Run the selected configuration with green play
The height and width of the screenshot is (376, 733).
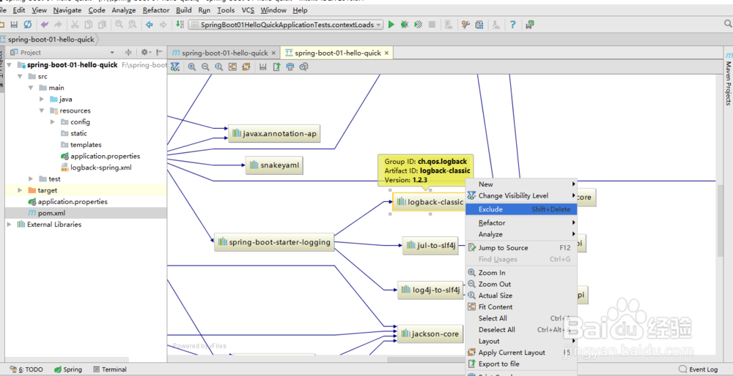(x=391, y=25)
